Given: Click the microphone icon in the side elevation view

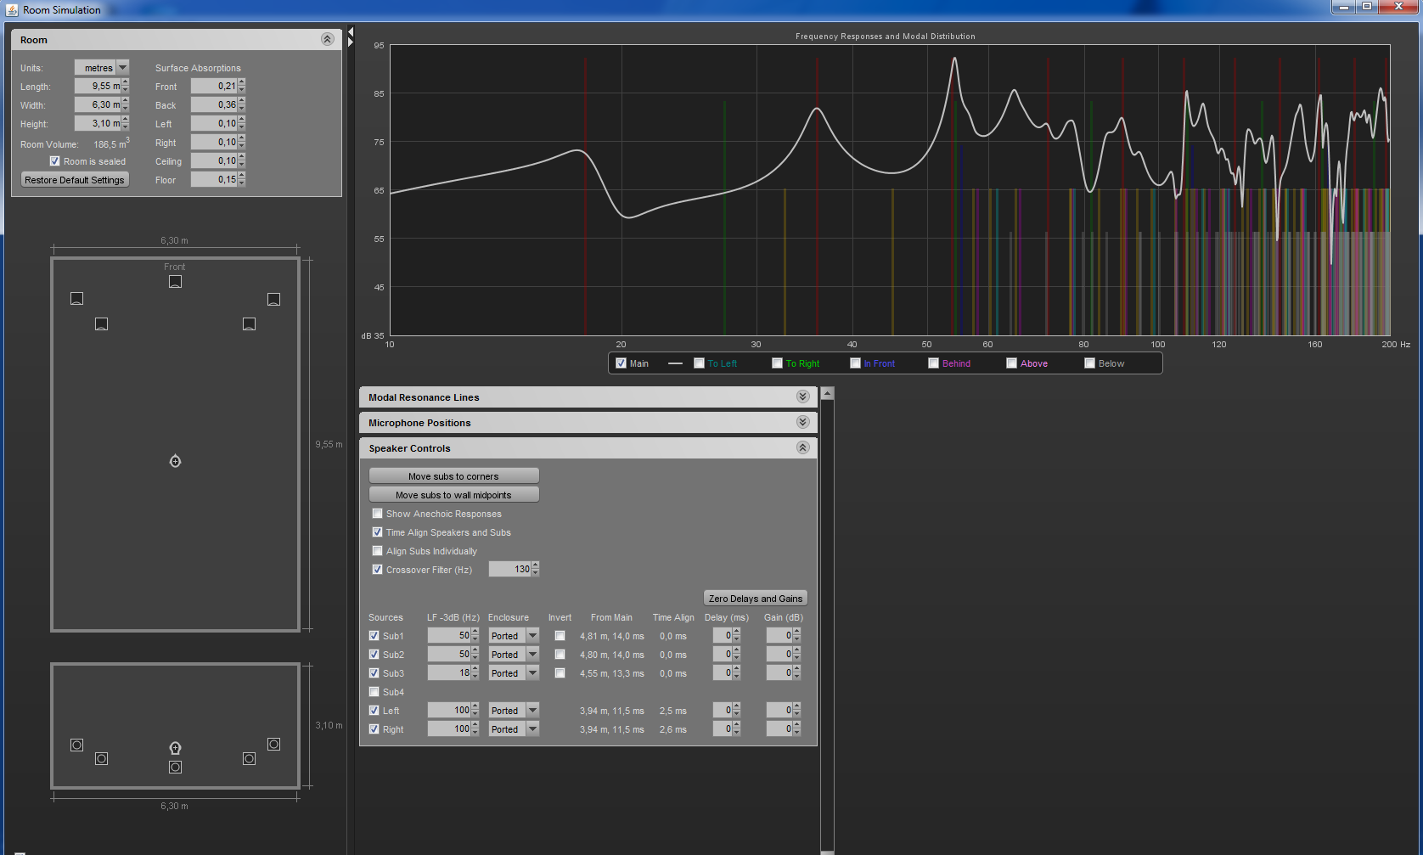Looking at the screenshot, I should pos(175,748).
